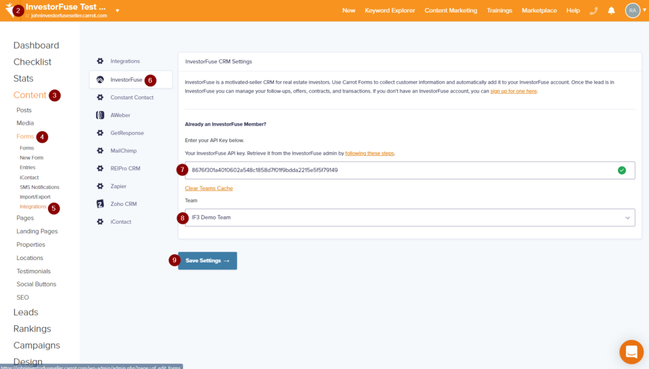Open Content Marketing menu

[x=451, y=10]
